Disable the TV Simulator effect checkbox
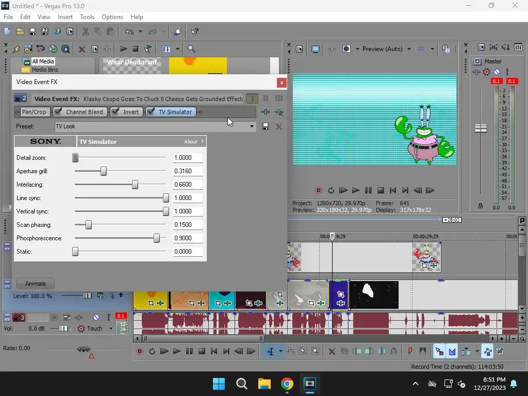Screen dimensions: 528x396 (x=151, y=112)
